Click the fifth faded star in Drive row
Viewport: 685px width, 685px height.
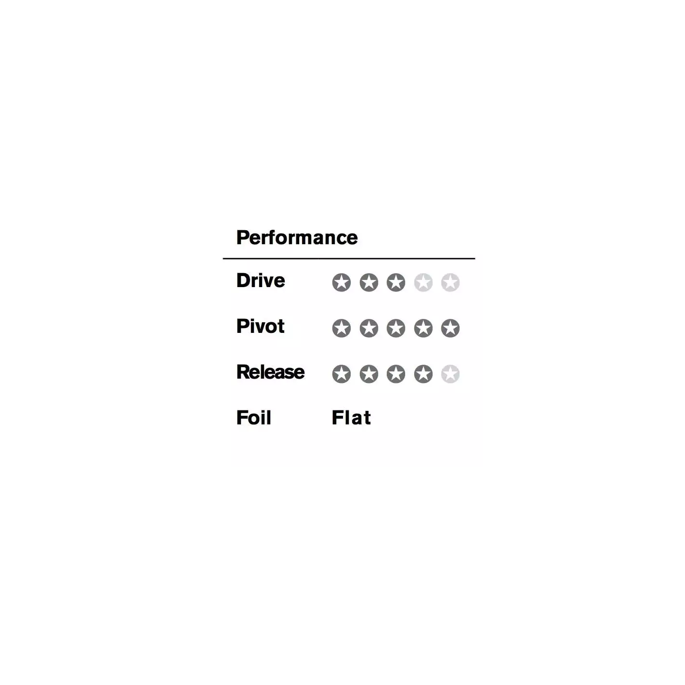coord(450,282)
